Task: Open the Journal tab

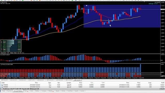Action: tap(82, 91)
